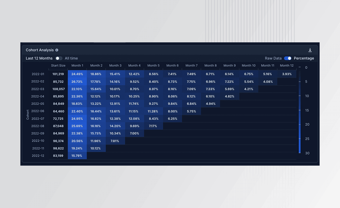Click the 4.94% cell
Screen dimensions: 340x208
pos(211,104)
